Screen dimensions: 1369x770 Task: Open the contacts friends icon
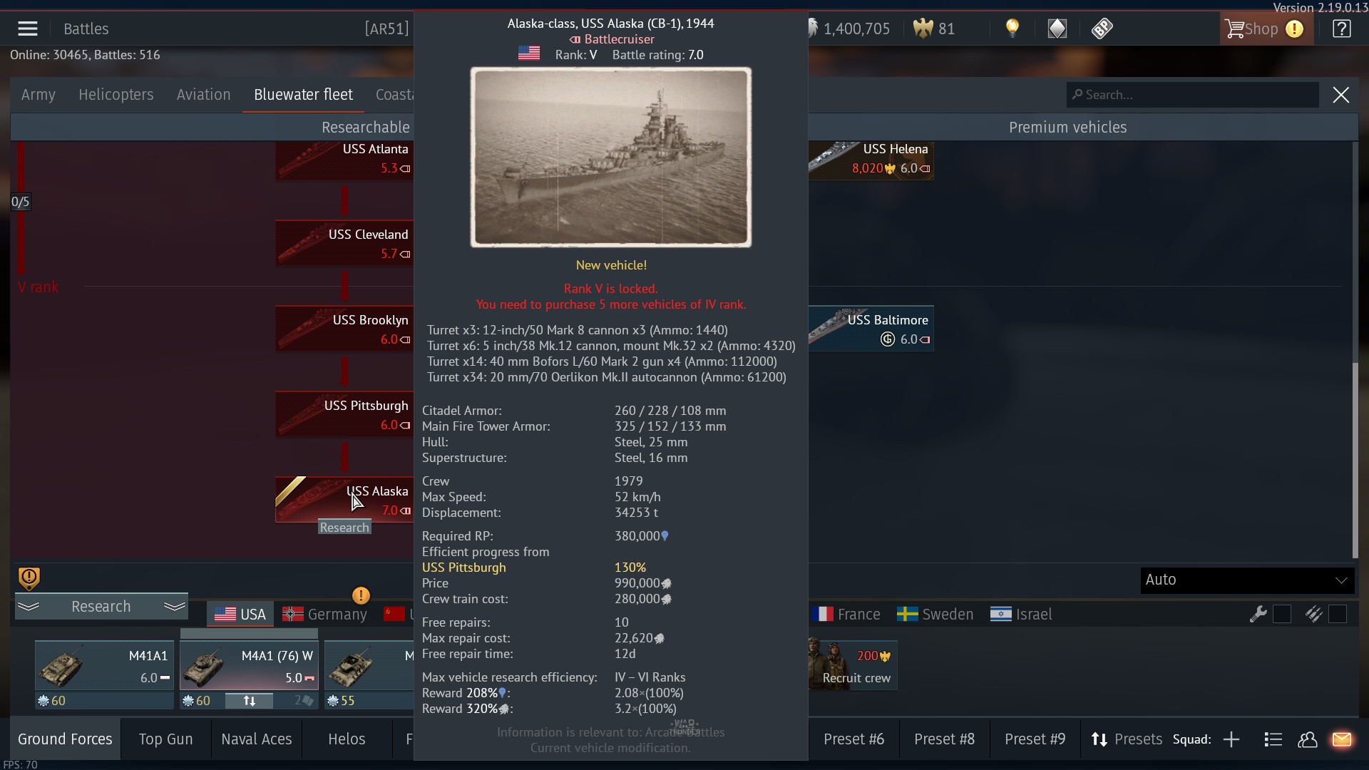click(x=1307, y=739)
